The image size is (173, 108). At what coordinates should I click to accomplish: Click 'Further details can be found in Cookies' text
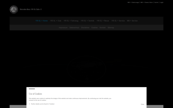click(x=43, y=104)
